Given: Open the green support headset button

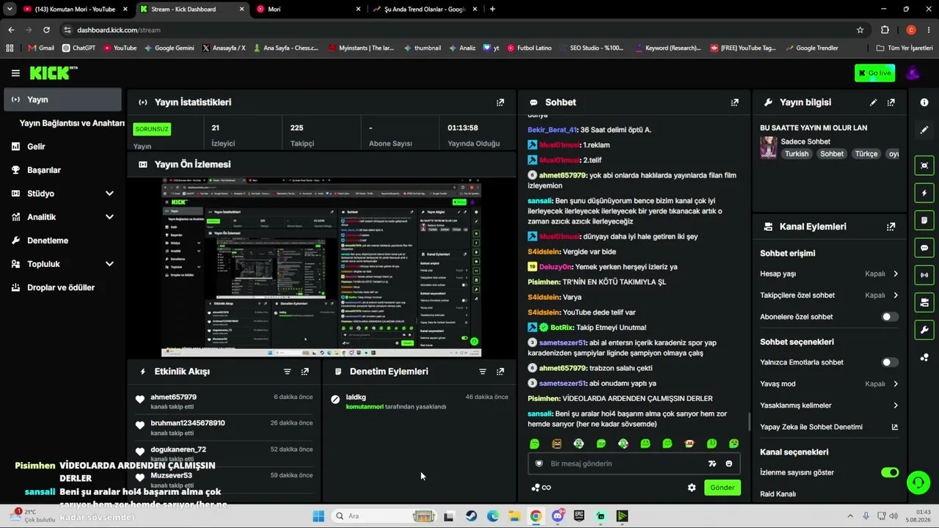Looking at the screenshot, I should coord(918,482).
